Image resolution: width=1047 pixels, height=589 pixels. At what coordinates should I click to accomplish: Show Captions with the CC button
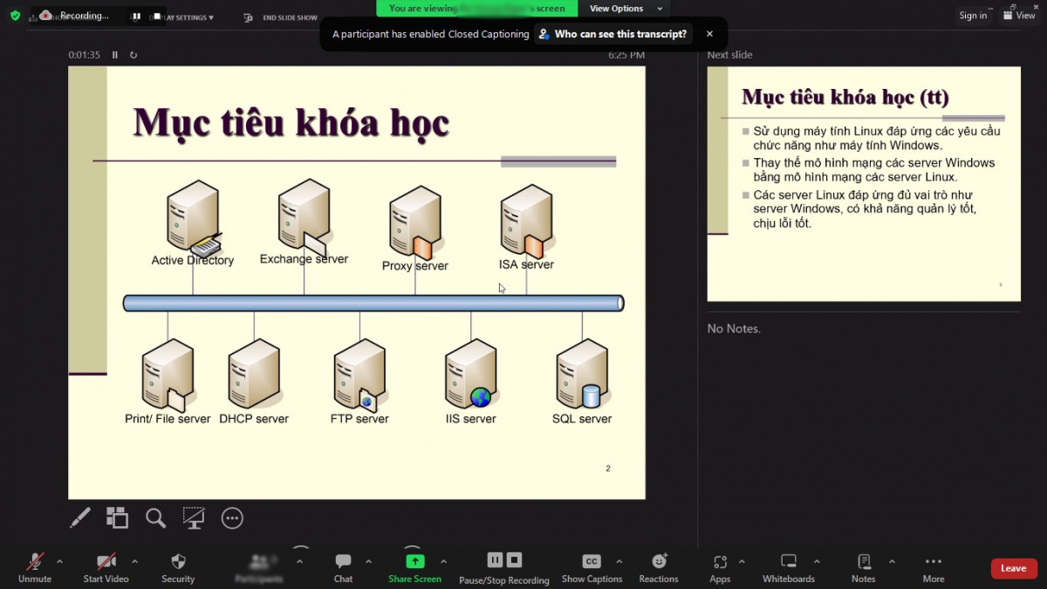pyautogui.click(x=592, y=567)
